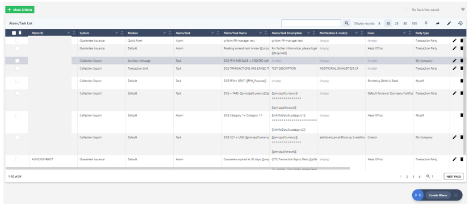Delete the DCE Category 1+ alarm
This screenshot has width=473, height=205.
[462, 115]
